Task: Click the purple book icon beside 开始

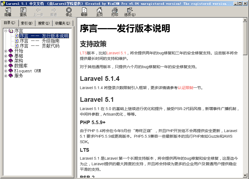Action: pyautogui.click(x=11, y=51)
